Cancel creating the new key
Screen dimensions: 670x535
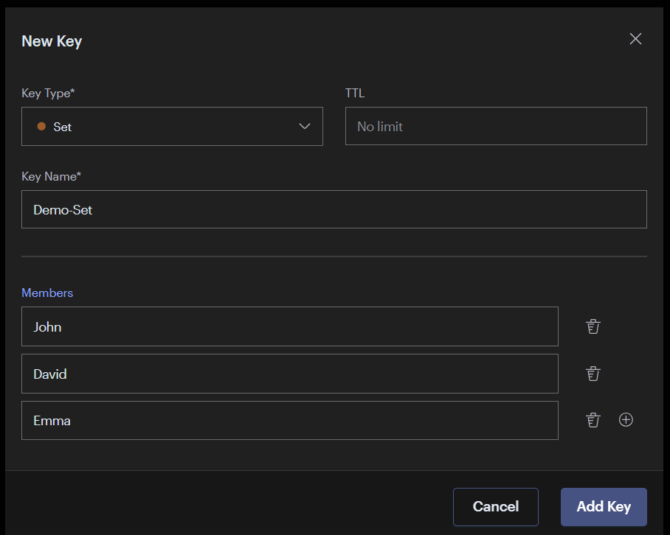click(495, 506)
